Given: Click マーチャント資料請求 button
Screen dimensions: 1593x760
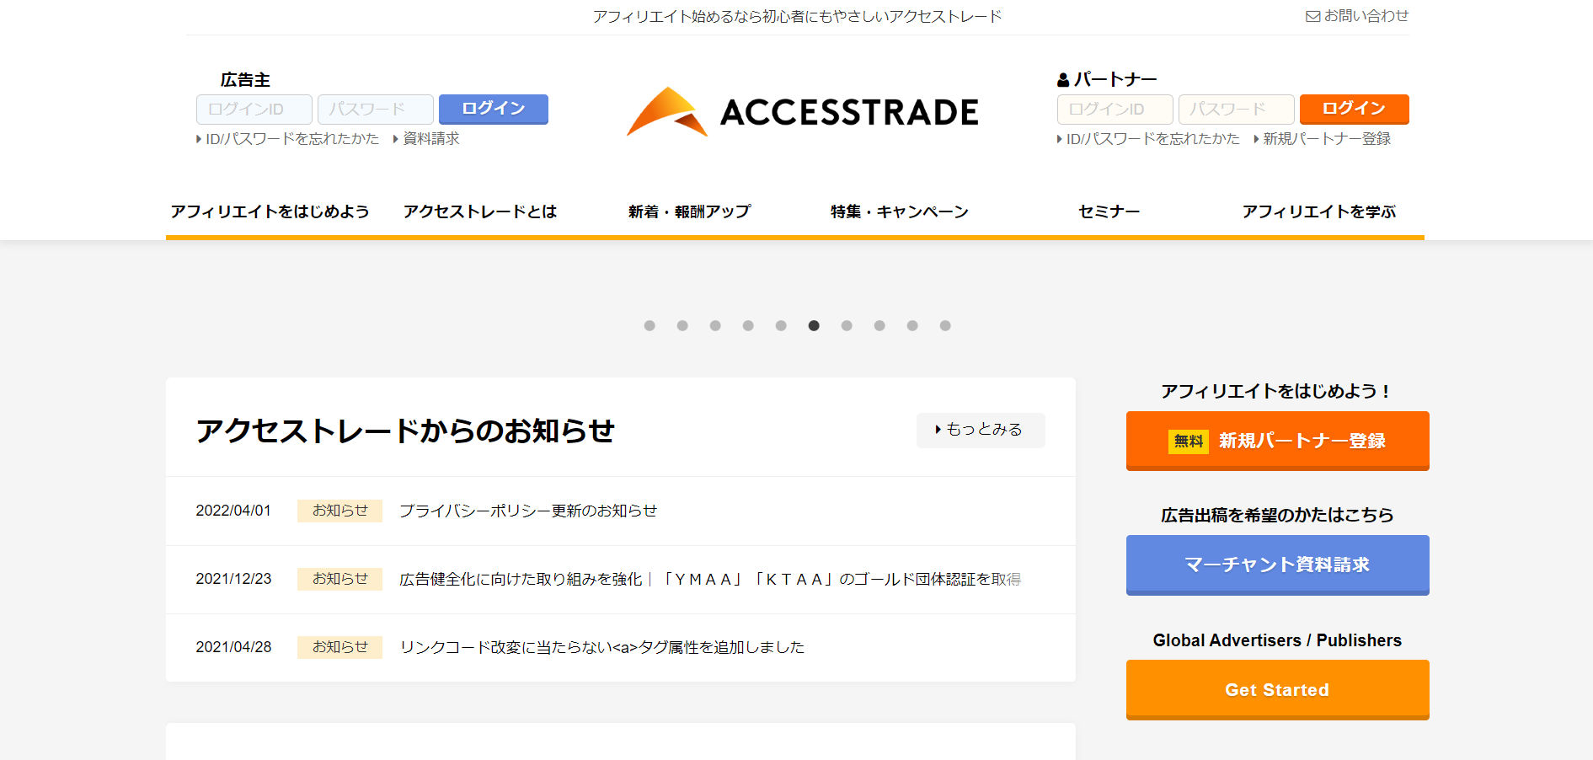Looking at the screenshot, I should 1277,565.
